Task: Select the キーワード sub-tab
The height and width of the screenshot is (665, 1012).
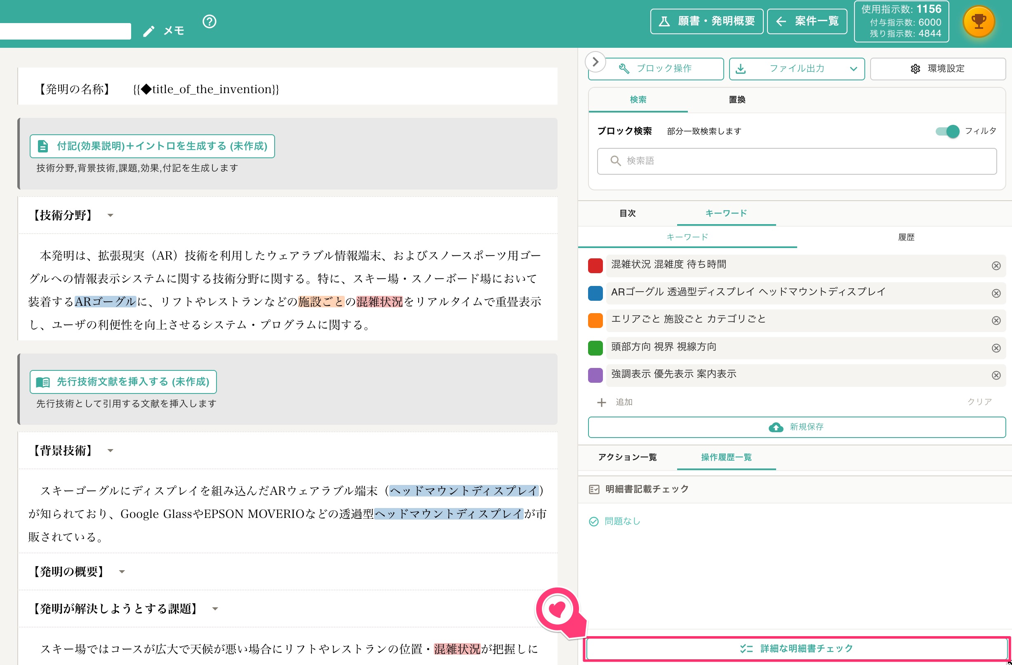Action: (687, 237)
